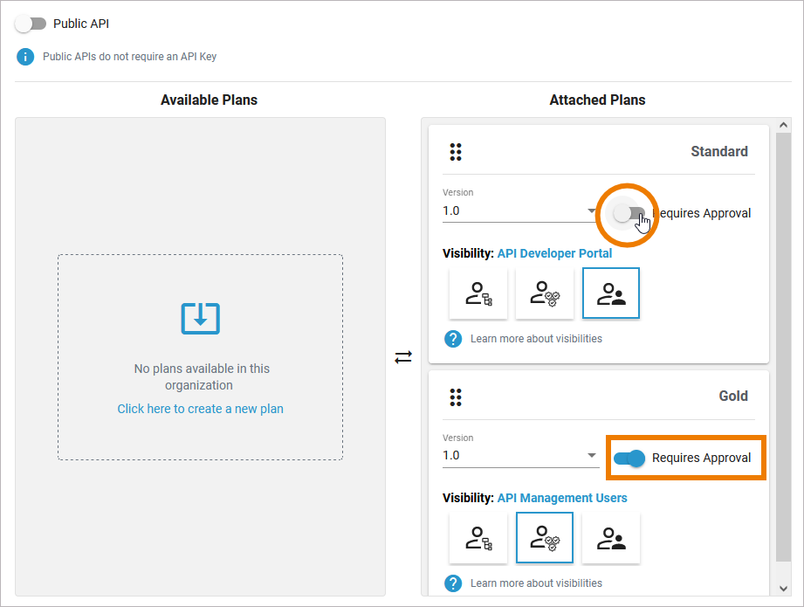
Task: Grab the Standard plan drag handle
Action: 455,152
